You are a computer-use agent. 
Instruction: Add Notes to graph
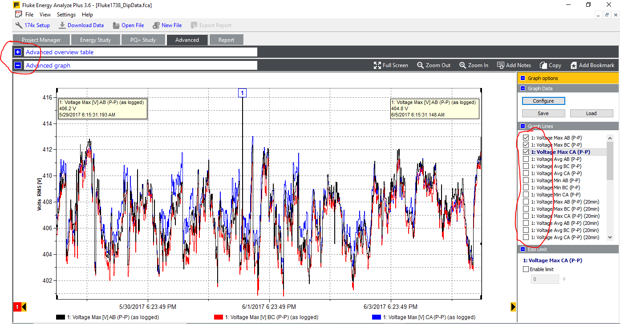tap(514, 65)
